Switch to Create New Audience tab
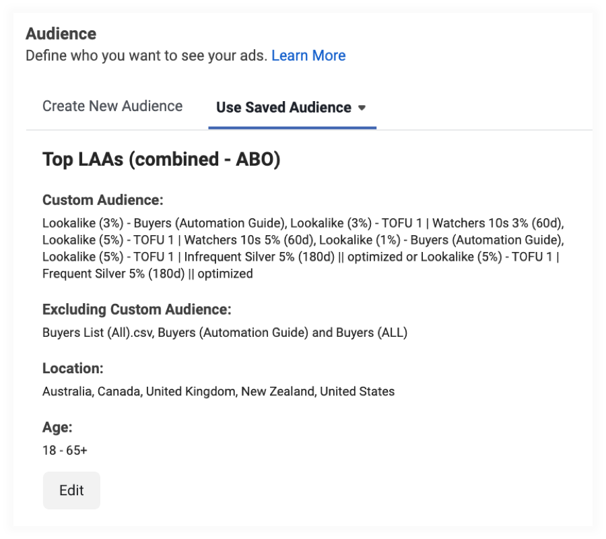The image size is (606, 539). (112, 106)
